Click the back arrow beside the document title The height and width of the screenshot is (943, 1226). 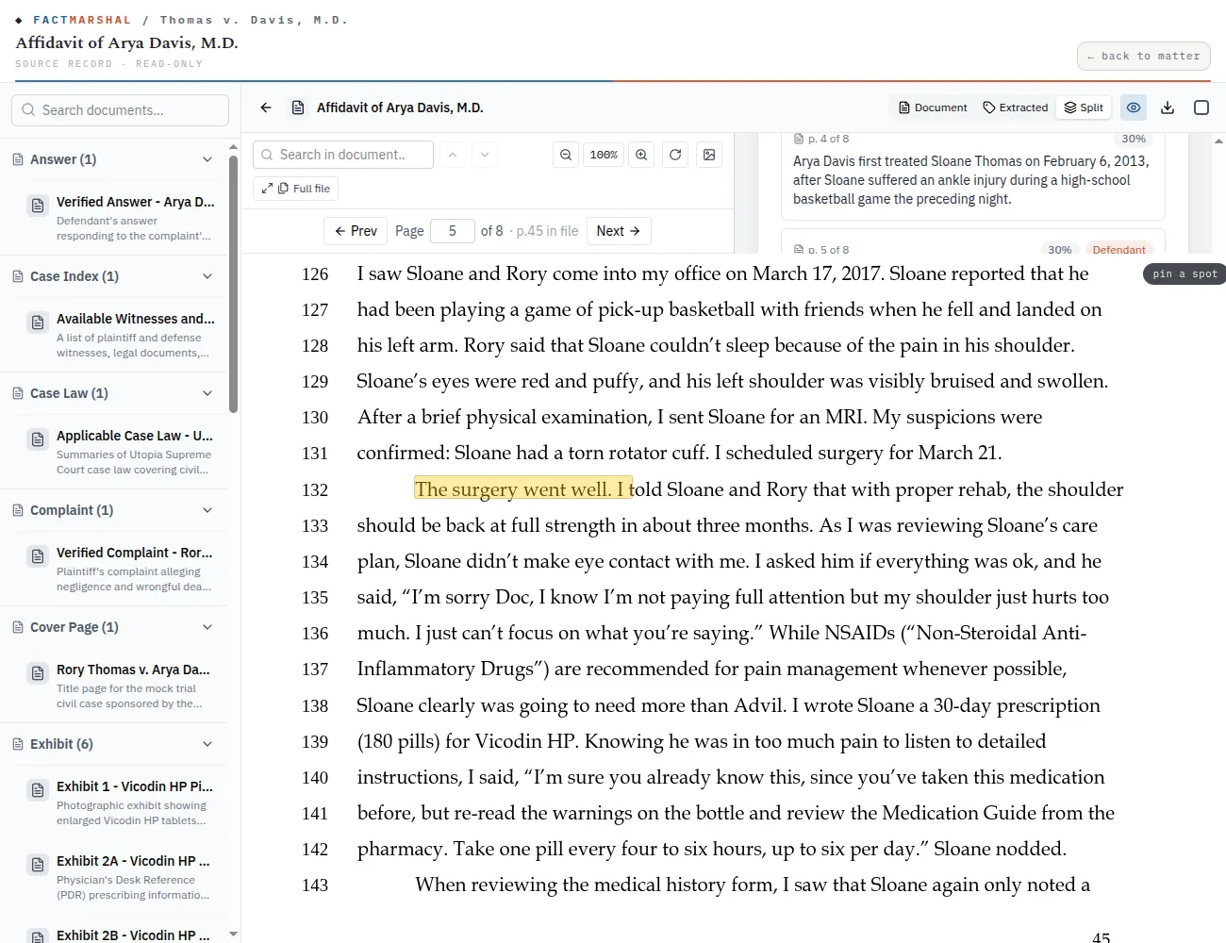click(266, 108)
